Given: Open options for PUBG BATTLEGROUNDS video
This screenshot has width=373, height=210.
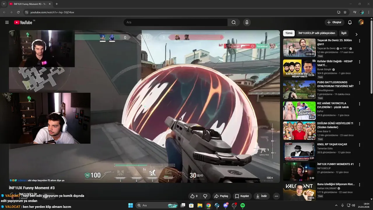Looking at the screenshot, I should click(359, 83).
